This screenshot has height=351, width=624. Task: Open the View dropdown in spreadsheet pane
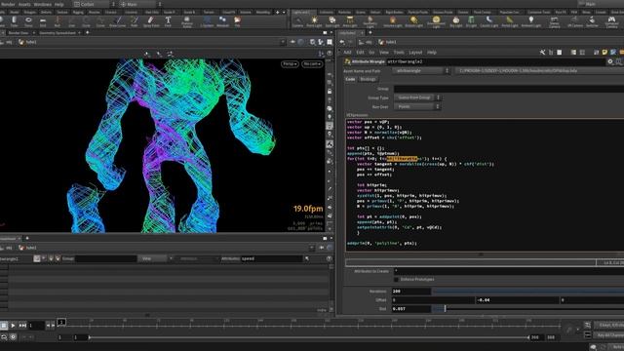coord(155,258)
